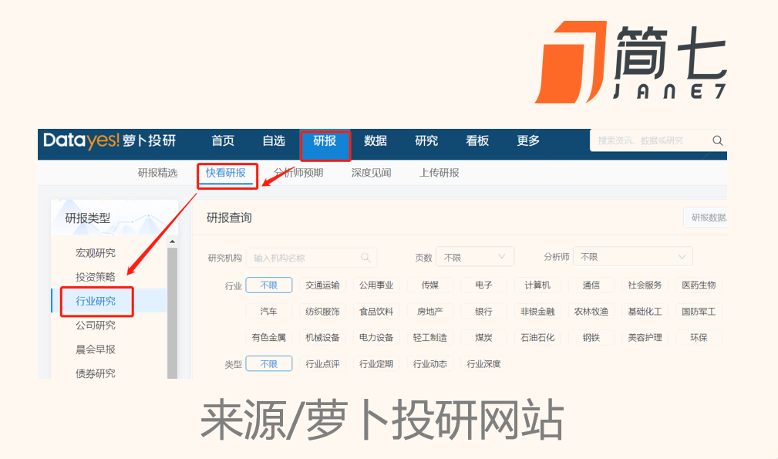Select 公用事业 industry filter
The height and width of the screenshot is (459, 778).
376,285
